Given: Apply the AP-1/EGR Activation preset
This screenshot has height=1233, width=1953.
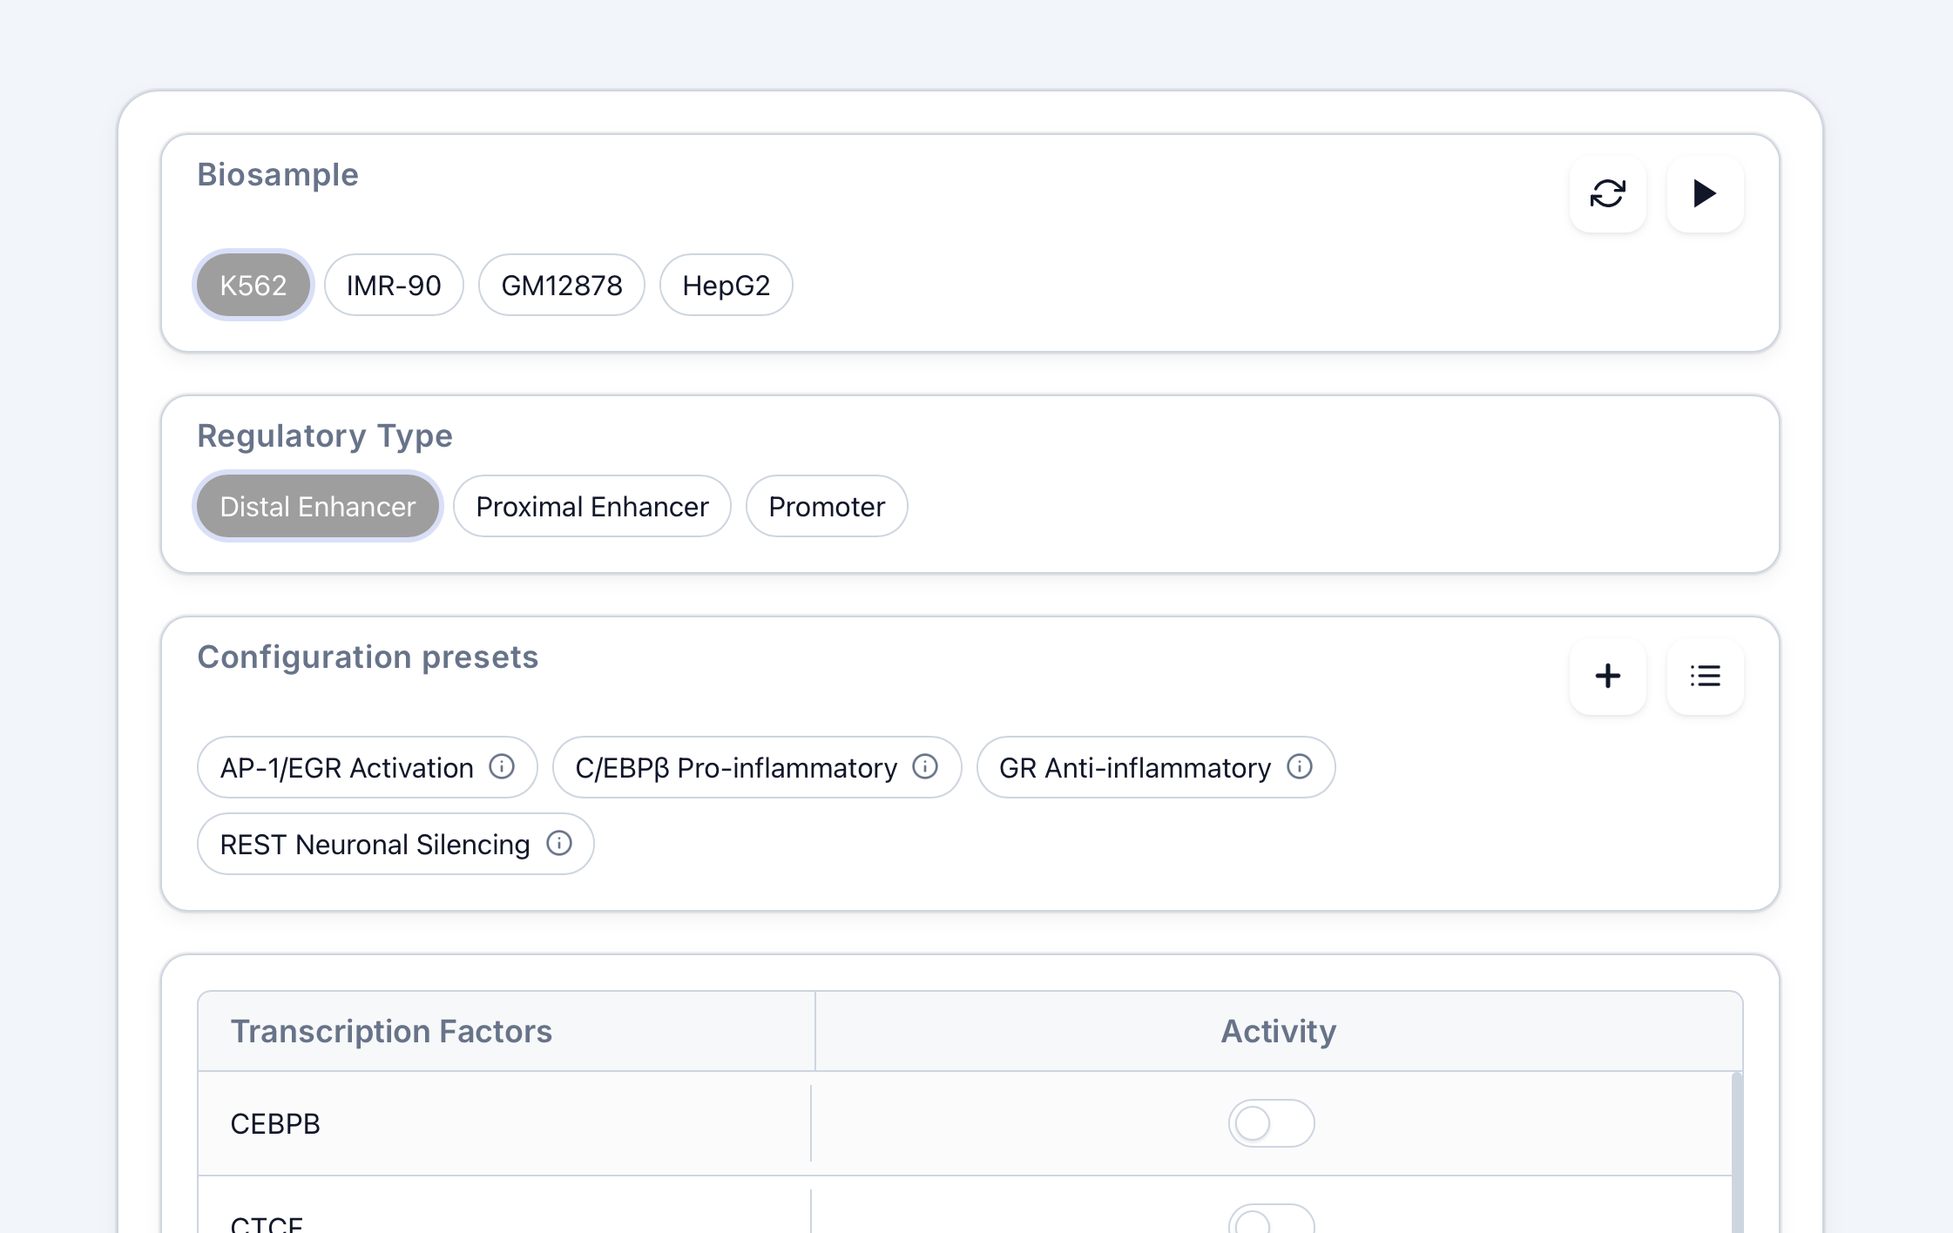Looking at the screenshot, I should (347, 768).
